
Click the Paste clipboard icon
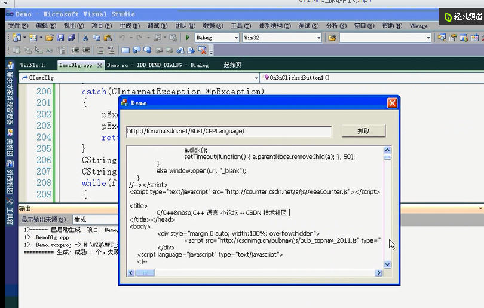(x=108, y=38)
